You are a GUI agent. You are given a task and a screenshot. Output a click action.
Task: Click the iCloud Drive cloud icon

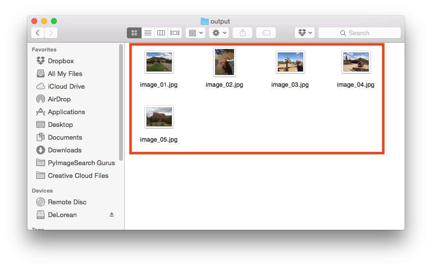pos(41,86)
